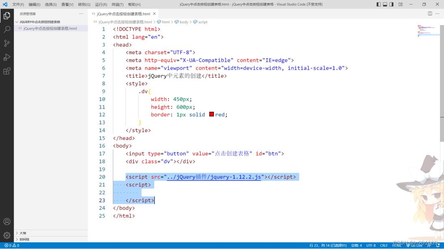Open the 终端(T) menu
Viewport: 444px width, 249px height.
pyautogui.click(x=118, y=4)
